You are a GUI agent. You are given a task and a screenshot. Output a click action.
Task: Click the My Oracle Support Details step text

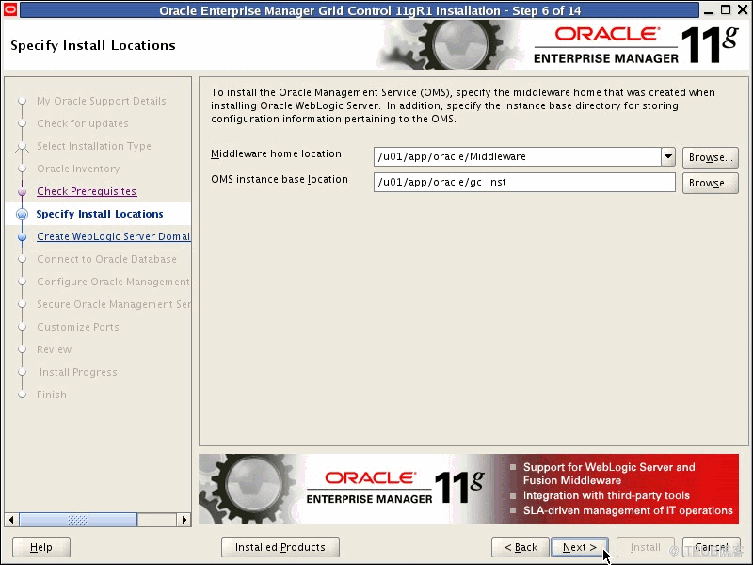pyautogui.click(x=102, y=101)
